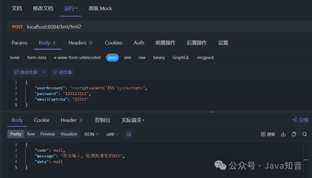Click the response vertical scrollbar

(306, 160)
